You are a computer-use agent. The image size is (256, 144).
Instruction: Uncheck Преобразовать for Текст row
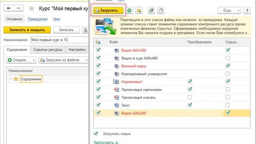pyautogui.click(x=190, y=105)
